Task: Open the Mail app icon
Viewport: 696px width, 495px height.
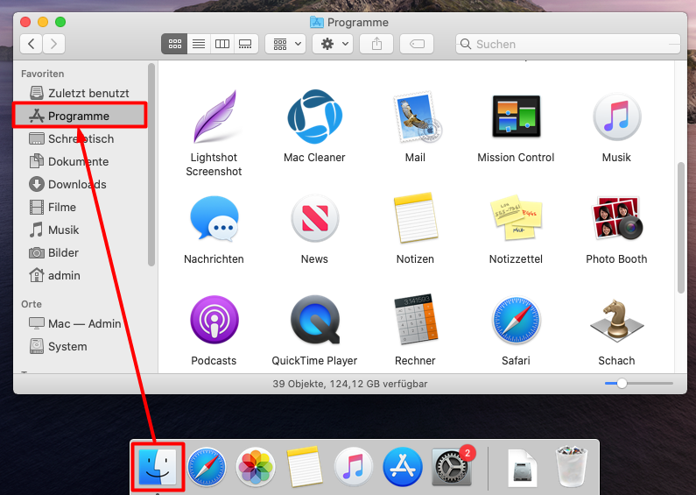Action: [x=416, y=117]
